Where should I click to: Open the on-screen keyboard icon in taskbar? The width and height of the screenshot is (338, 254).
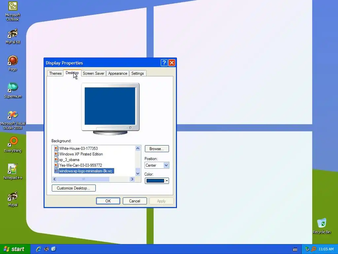(x=295, y=249)
